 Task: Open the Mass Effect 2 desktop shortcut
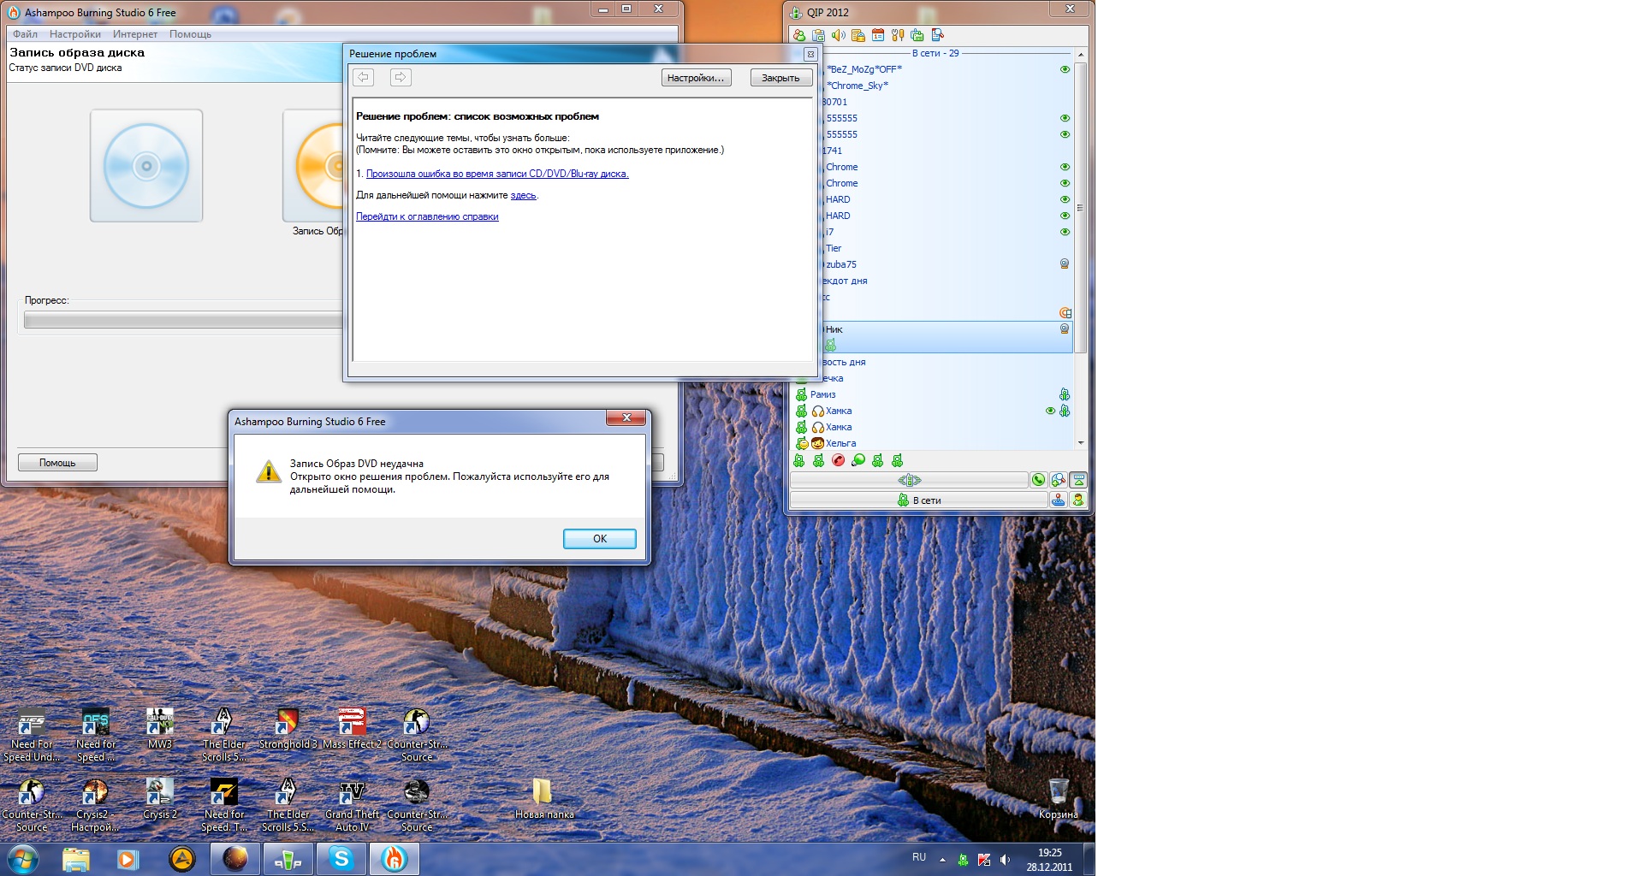click(x=352, y=730)
